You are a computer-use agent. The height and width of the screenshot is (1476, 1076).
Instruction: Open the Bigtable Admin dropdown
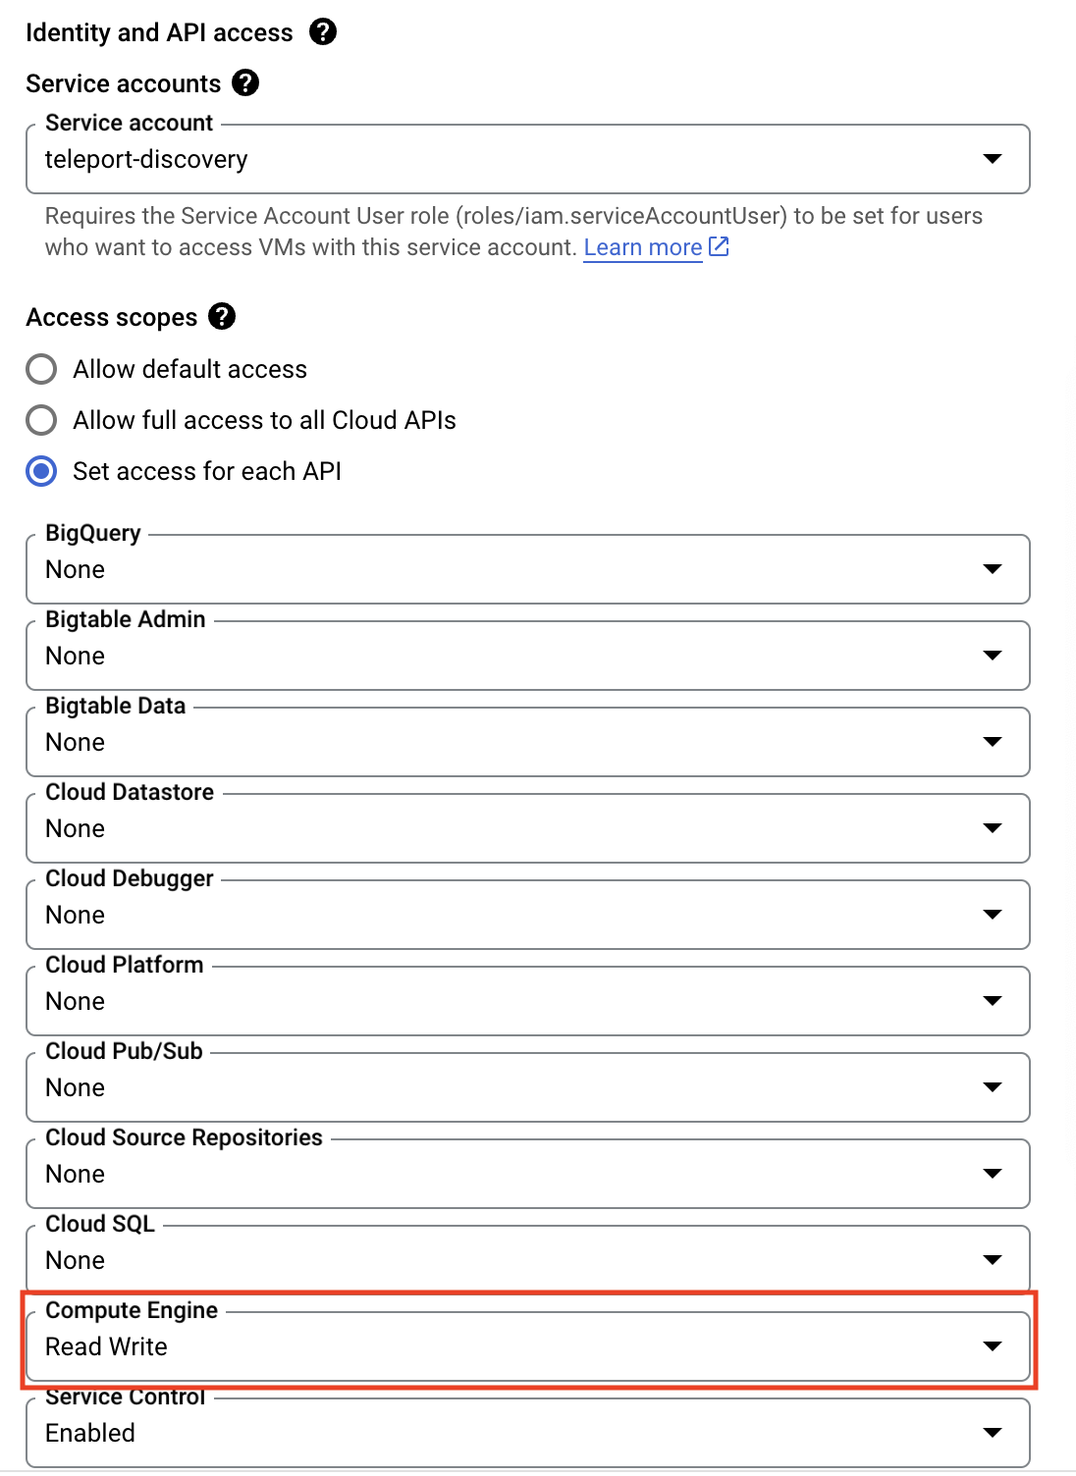pos(994,656)
